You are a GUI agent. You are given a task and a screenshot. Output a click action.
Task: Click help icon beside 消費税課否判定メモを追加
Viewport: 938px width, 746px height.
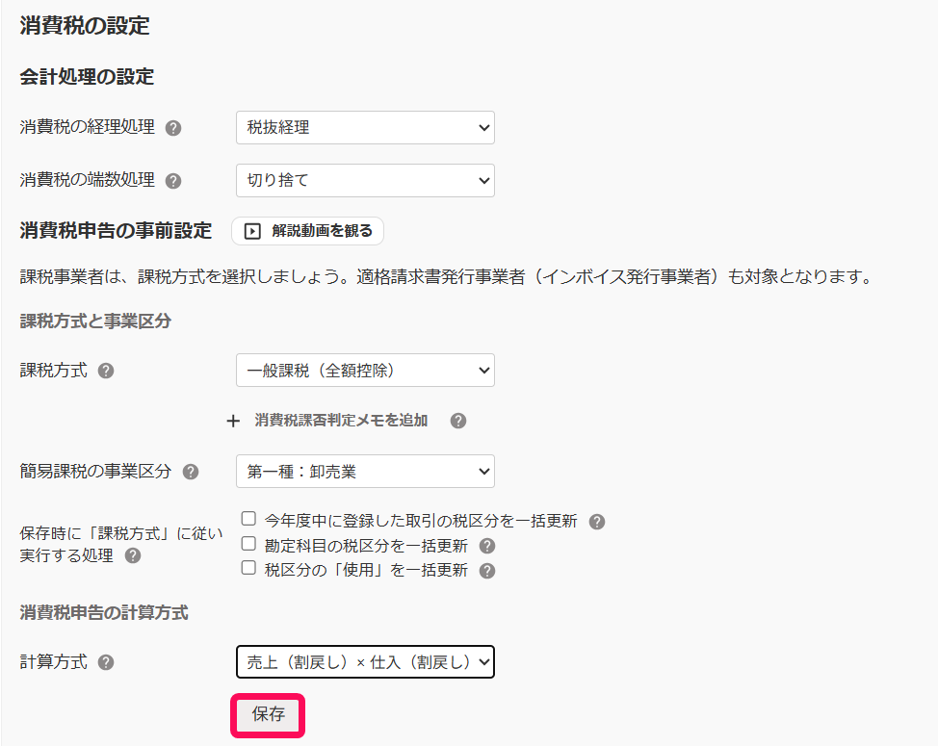coord(458,421)
